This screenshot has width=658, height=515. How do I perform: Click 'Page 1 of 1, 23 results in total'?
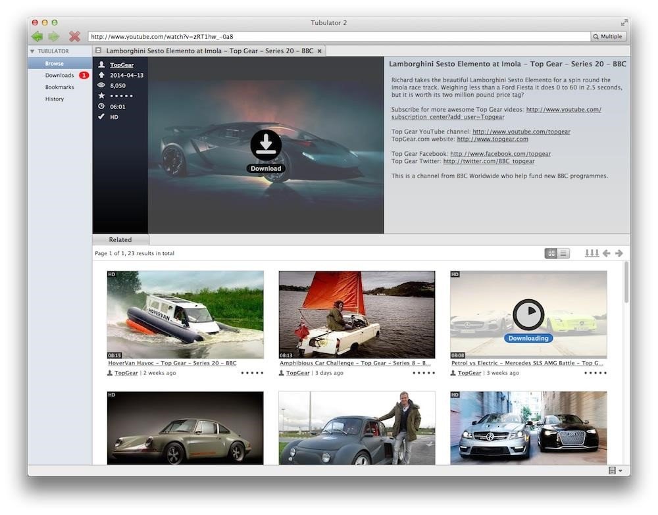point(135,253)
